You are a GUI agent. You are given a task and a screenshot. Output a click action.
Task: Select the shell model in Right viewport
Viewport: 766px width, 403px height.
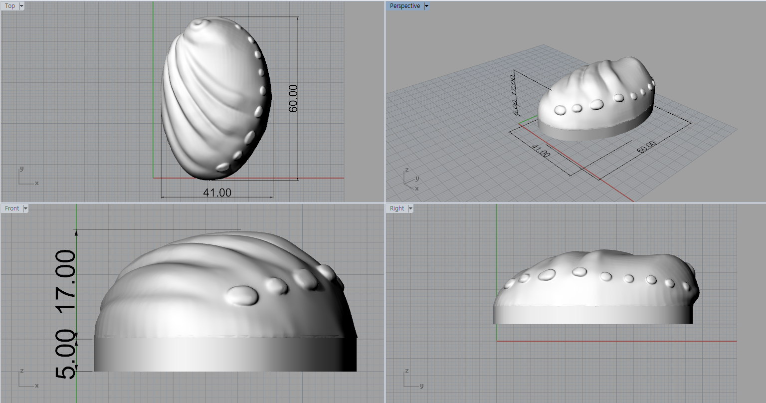(596, 287)
